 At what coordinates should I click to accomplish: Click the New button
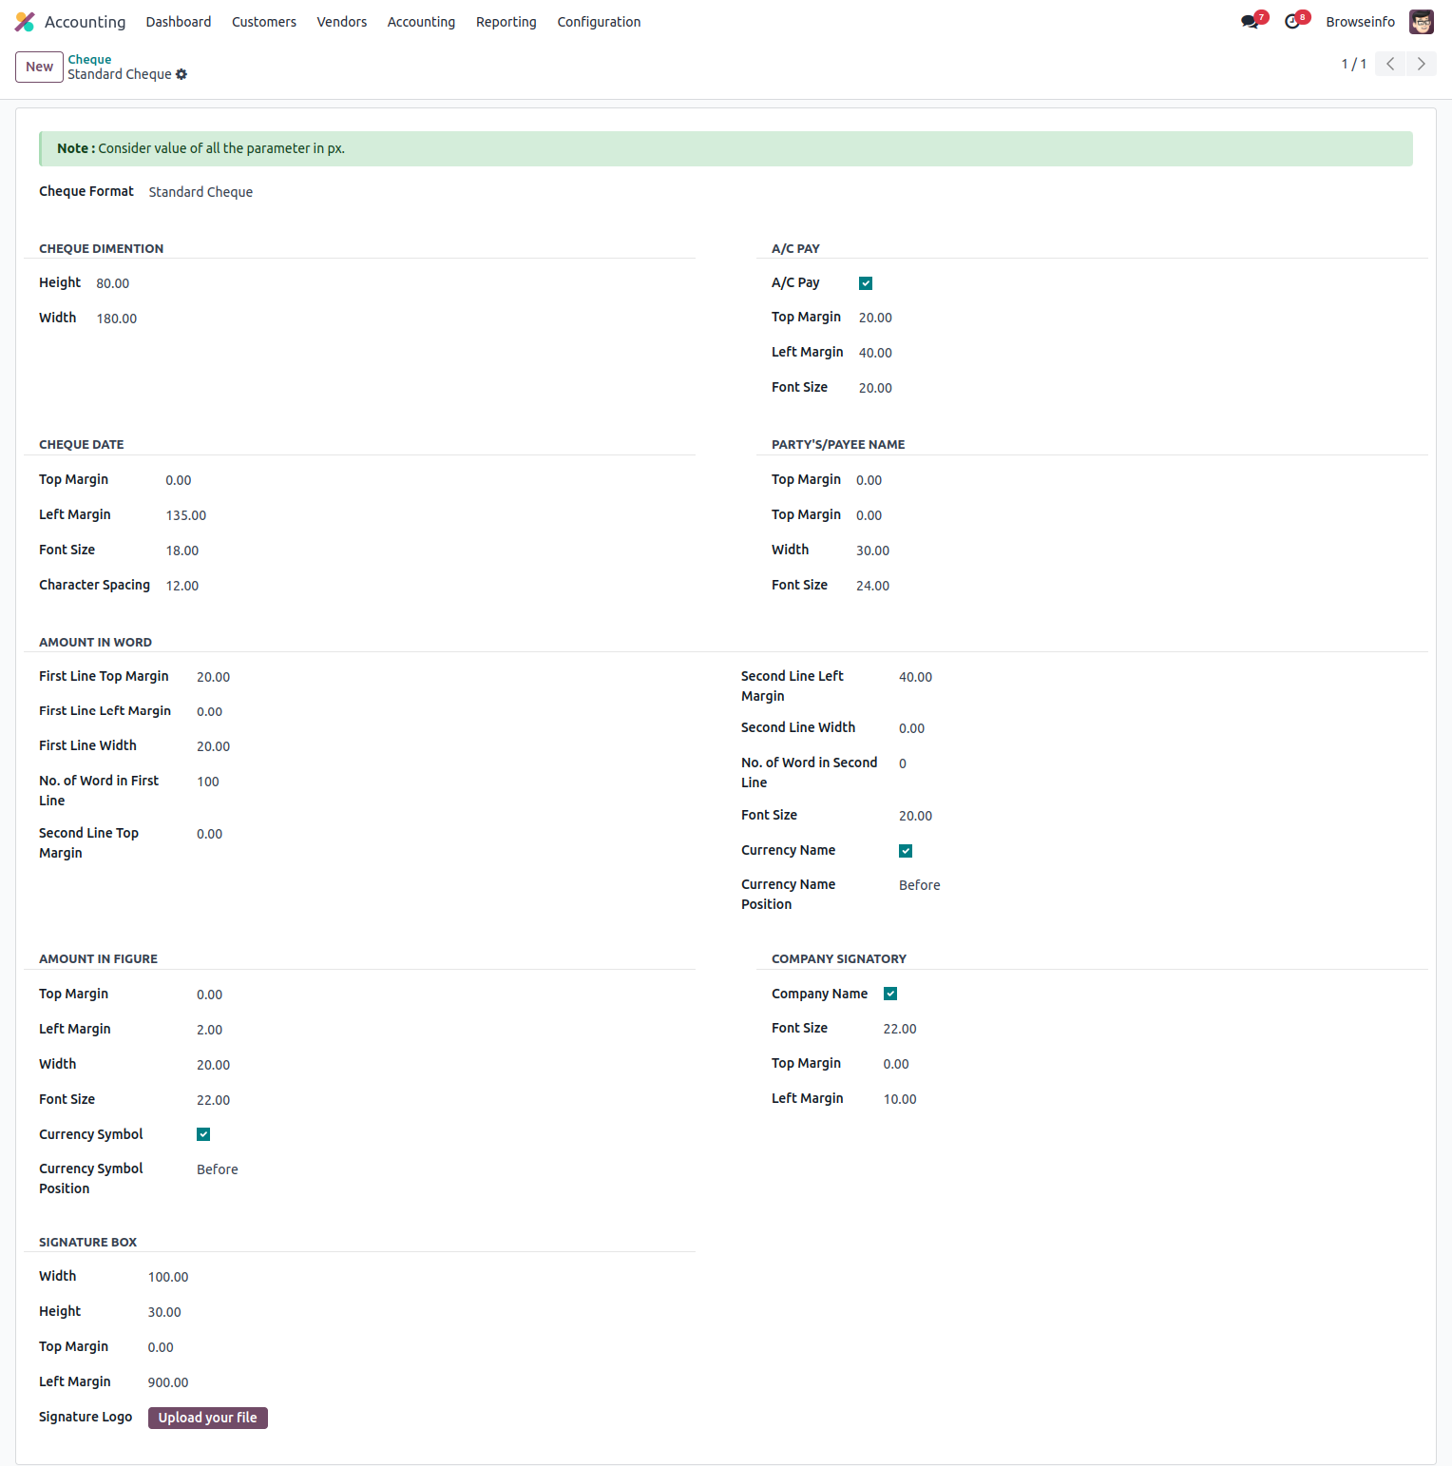(x=39, y=67)
